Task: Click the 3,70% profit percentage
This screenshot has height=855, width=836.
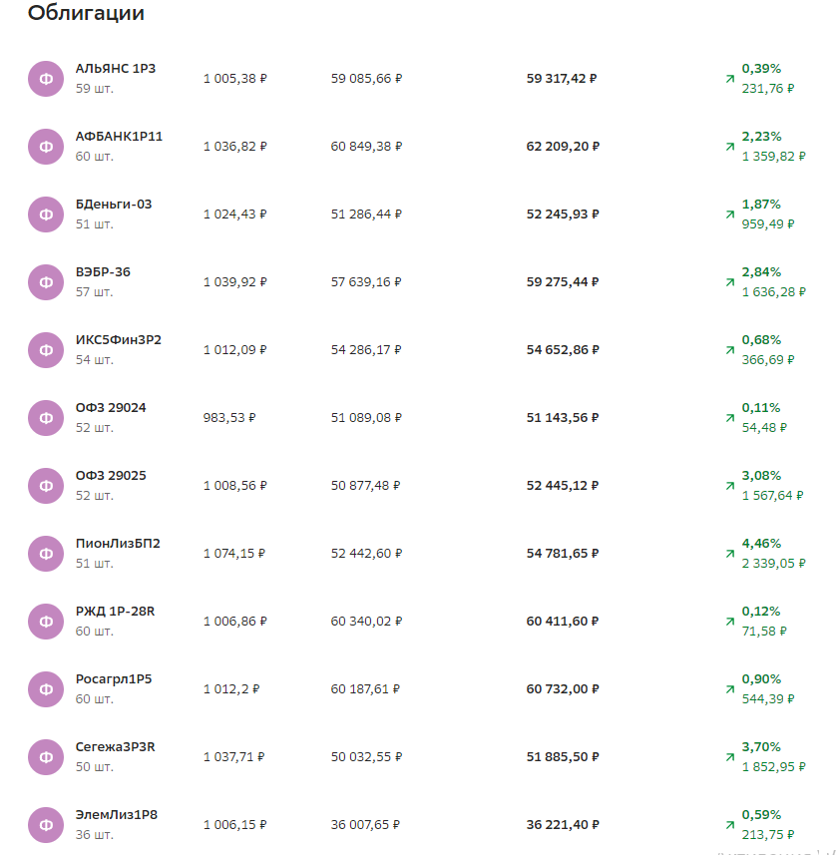Action: [x=761, y=746]
